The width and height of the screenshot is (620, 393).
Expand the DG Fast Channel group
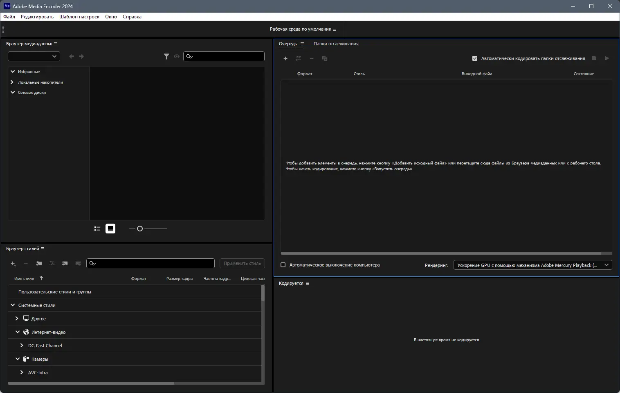(x=22, y=345)
